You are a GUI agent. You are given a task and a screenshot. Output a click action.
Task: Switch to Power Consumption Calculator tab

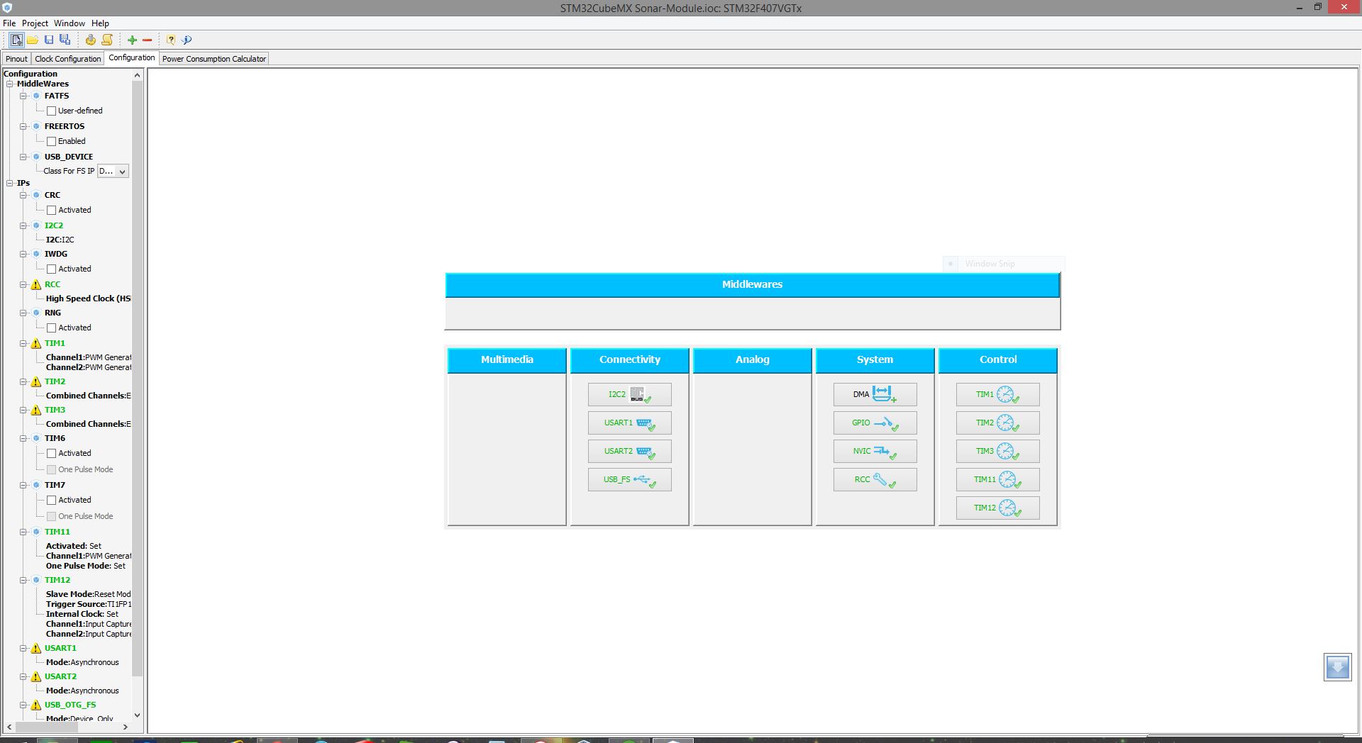pyautogui.click(x=214, y=59)
